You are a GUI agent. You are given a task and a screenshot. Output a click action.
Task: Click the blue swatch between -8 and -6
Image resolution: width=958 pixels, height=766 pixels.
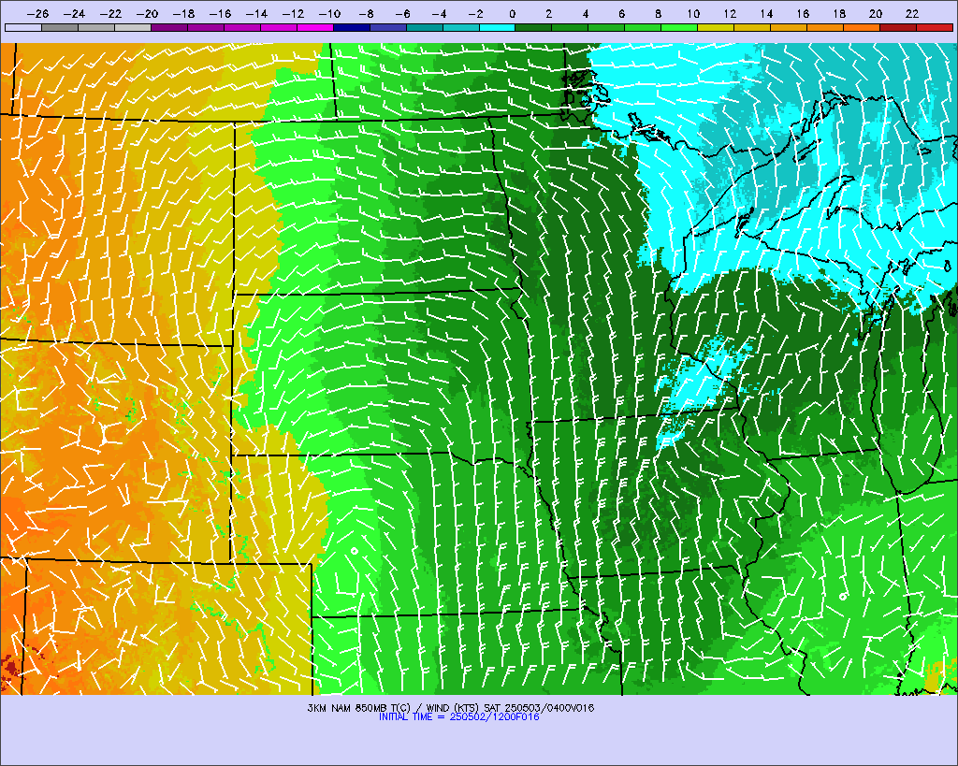pos(388,28)
